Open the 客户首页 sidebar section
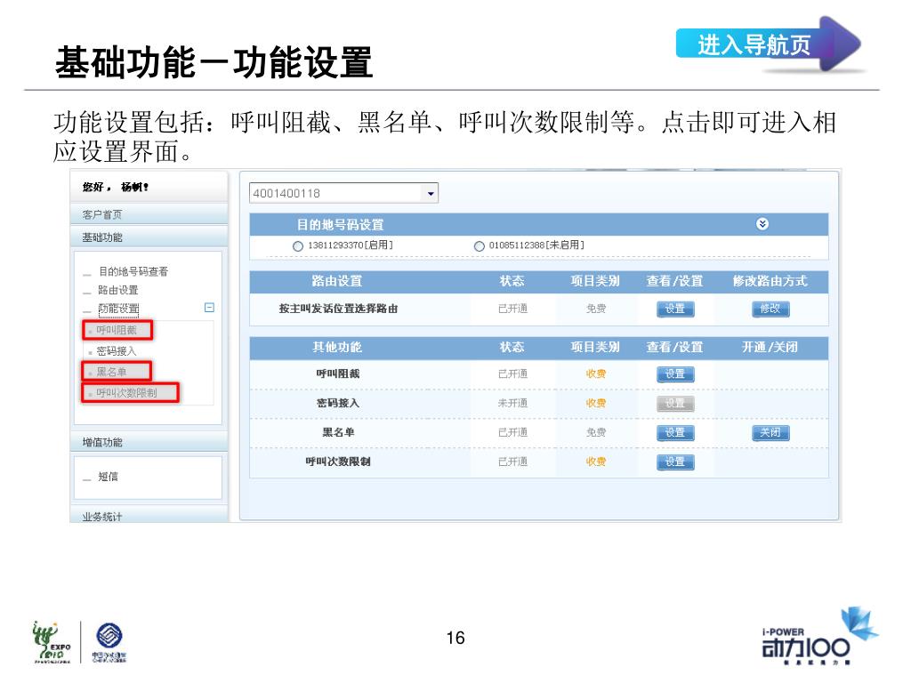Screen dimensions: 911x683 click(149, 214)
